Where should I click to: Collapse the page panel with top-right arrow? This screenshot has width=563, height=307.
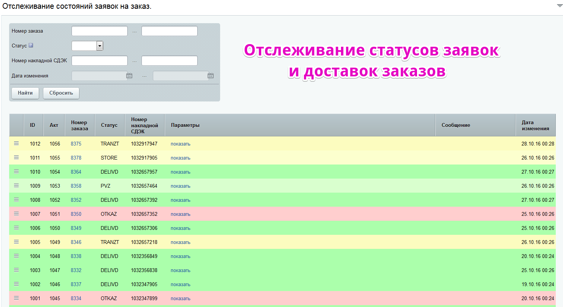click(x=559, y=6)
